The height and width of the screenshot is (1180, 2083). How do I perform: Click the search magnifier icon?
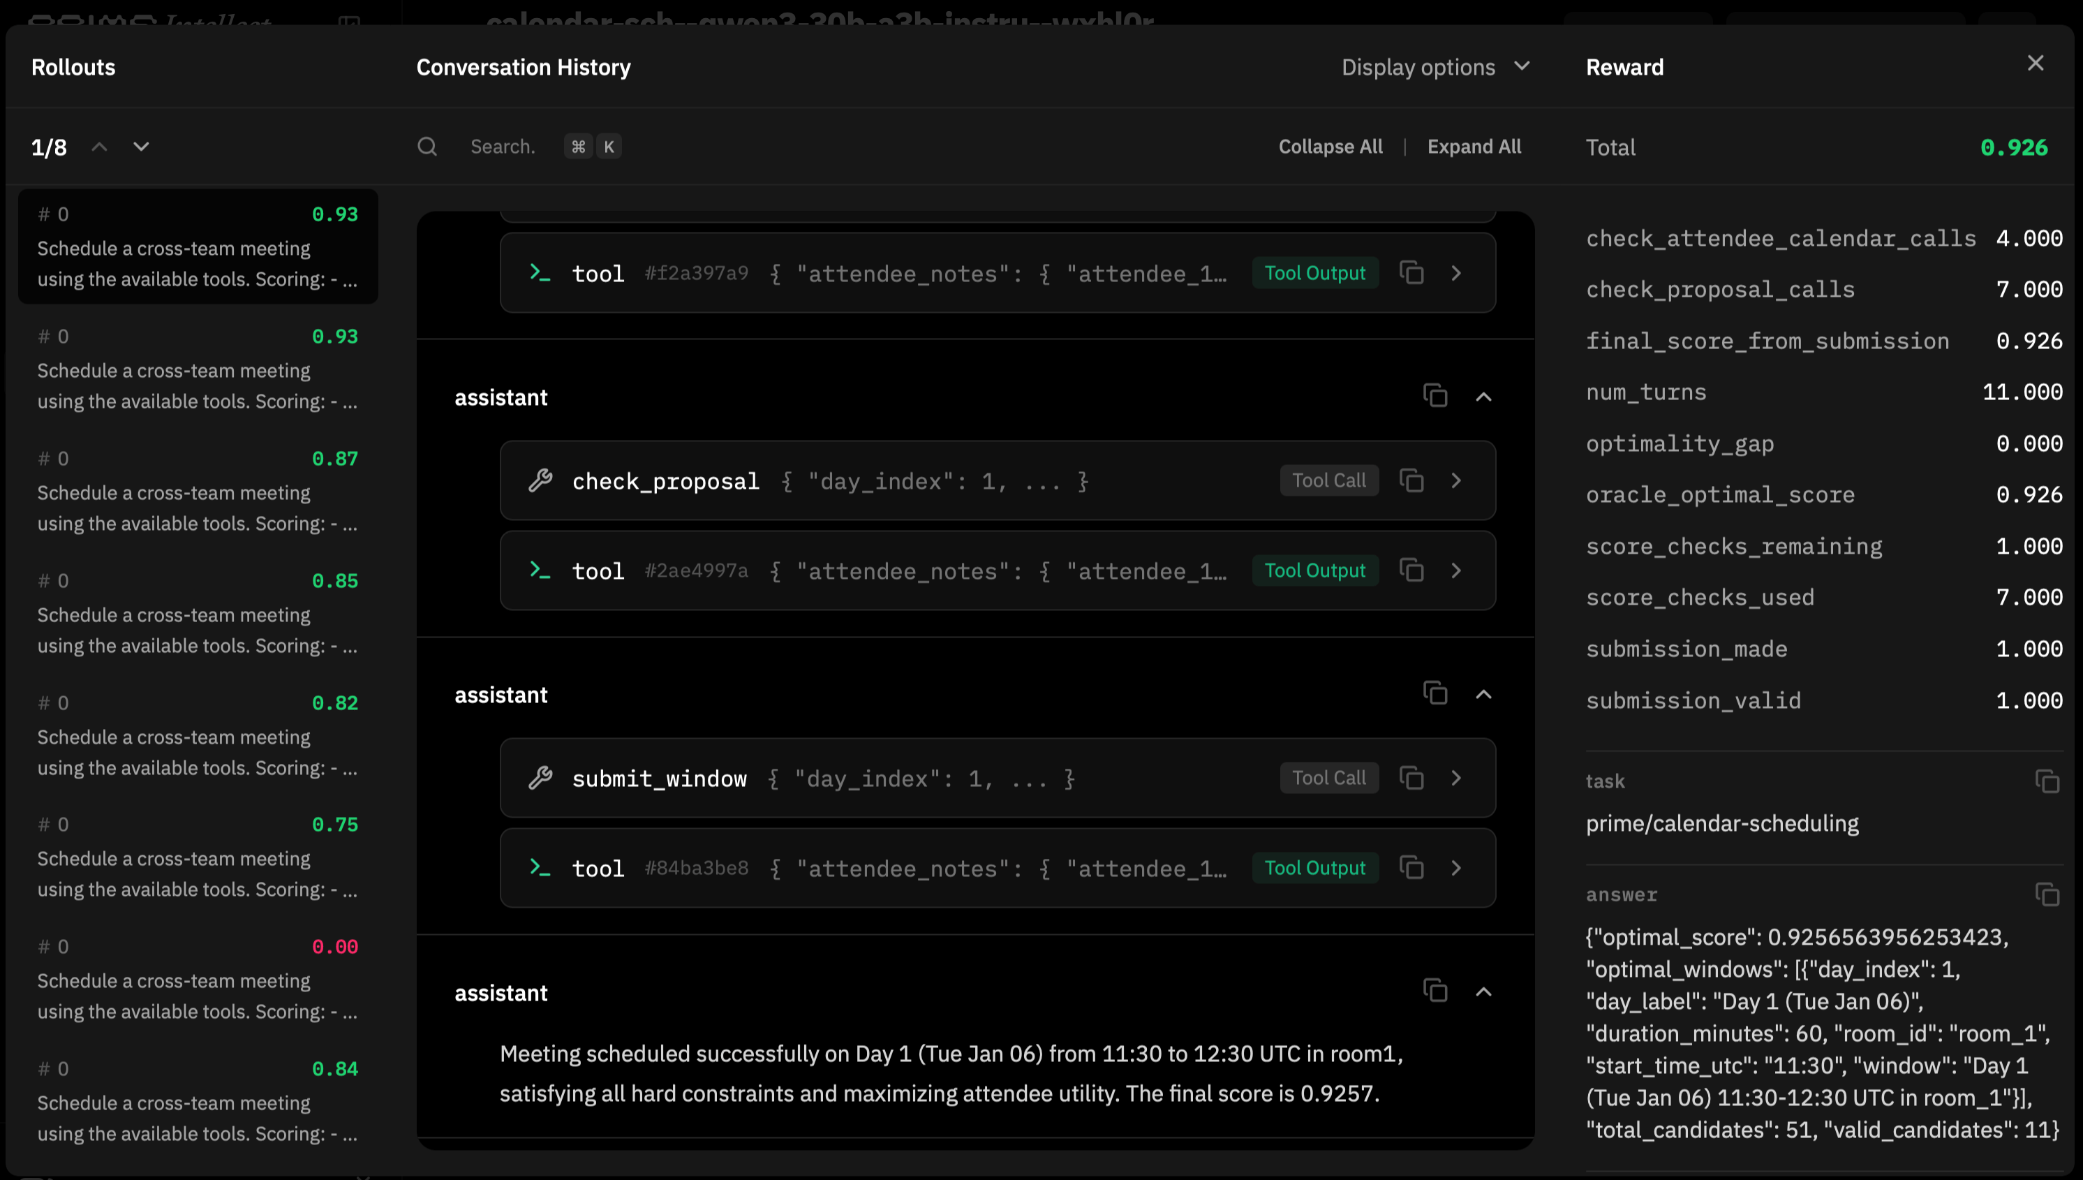[x=427, y=147]
